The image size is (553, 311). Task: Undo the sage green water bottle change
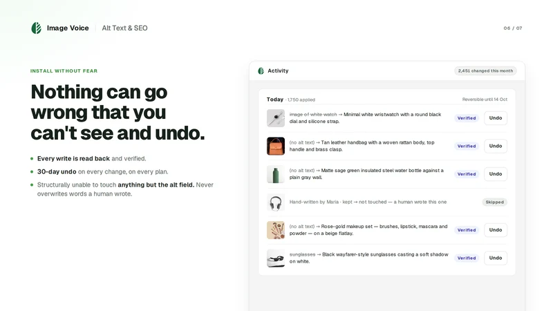(496, 174)
